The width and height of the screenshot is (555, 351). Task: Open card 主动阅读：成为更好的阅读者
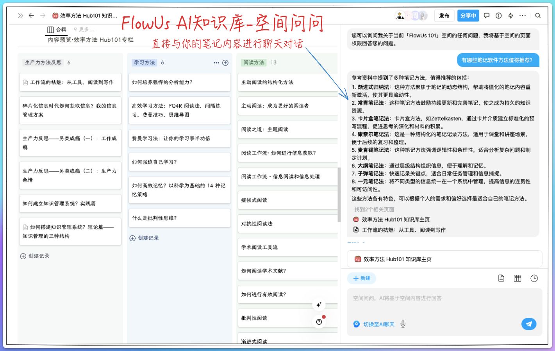(288, 106)
